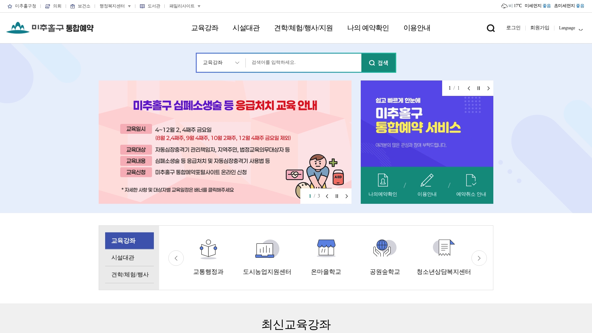Pause the main banner slideshow
This screenshot has height=333, width=592.
pos(337,196)
